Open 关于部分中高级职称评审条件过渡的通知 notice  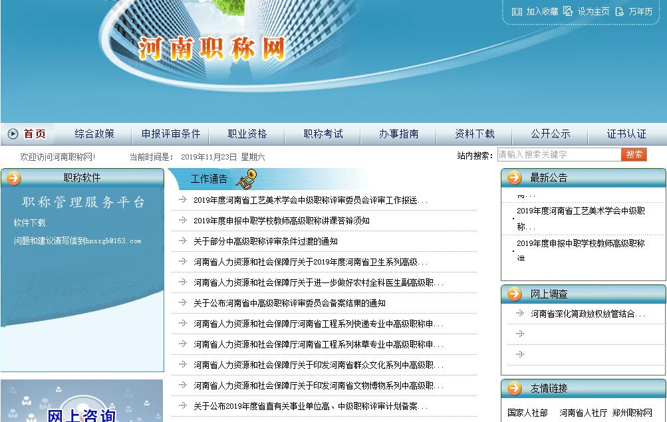(x=265, y=242)
